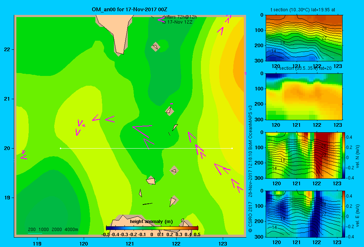
Task: Click latitude label 21 on main map axis
Action: pyautogui.click(x=7, y=99)
